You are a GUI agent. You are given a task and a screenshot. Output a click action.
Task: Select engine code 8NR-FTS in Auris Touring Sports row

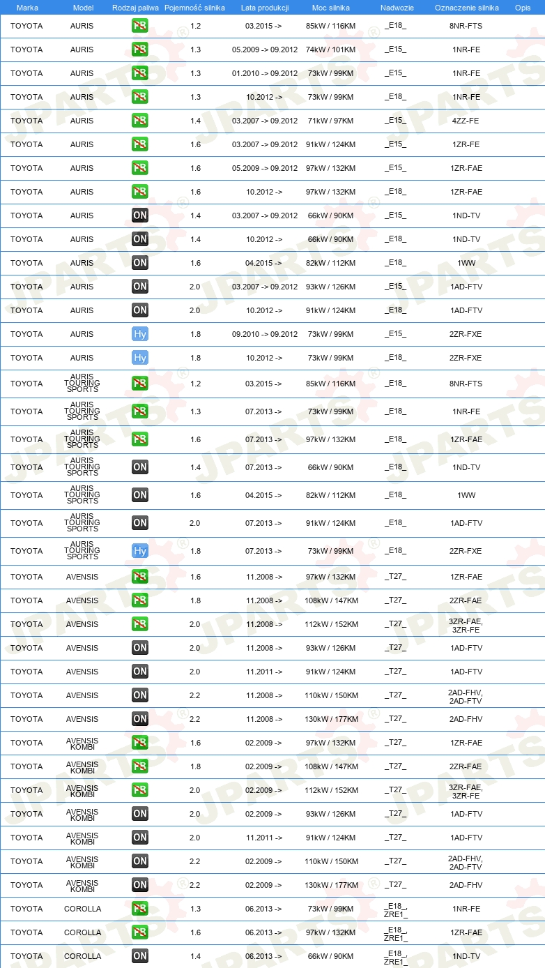pyautogui.click(x=466, y=384)
